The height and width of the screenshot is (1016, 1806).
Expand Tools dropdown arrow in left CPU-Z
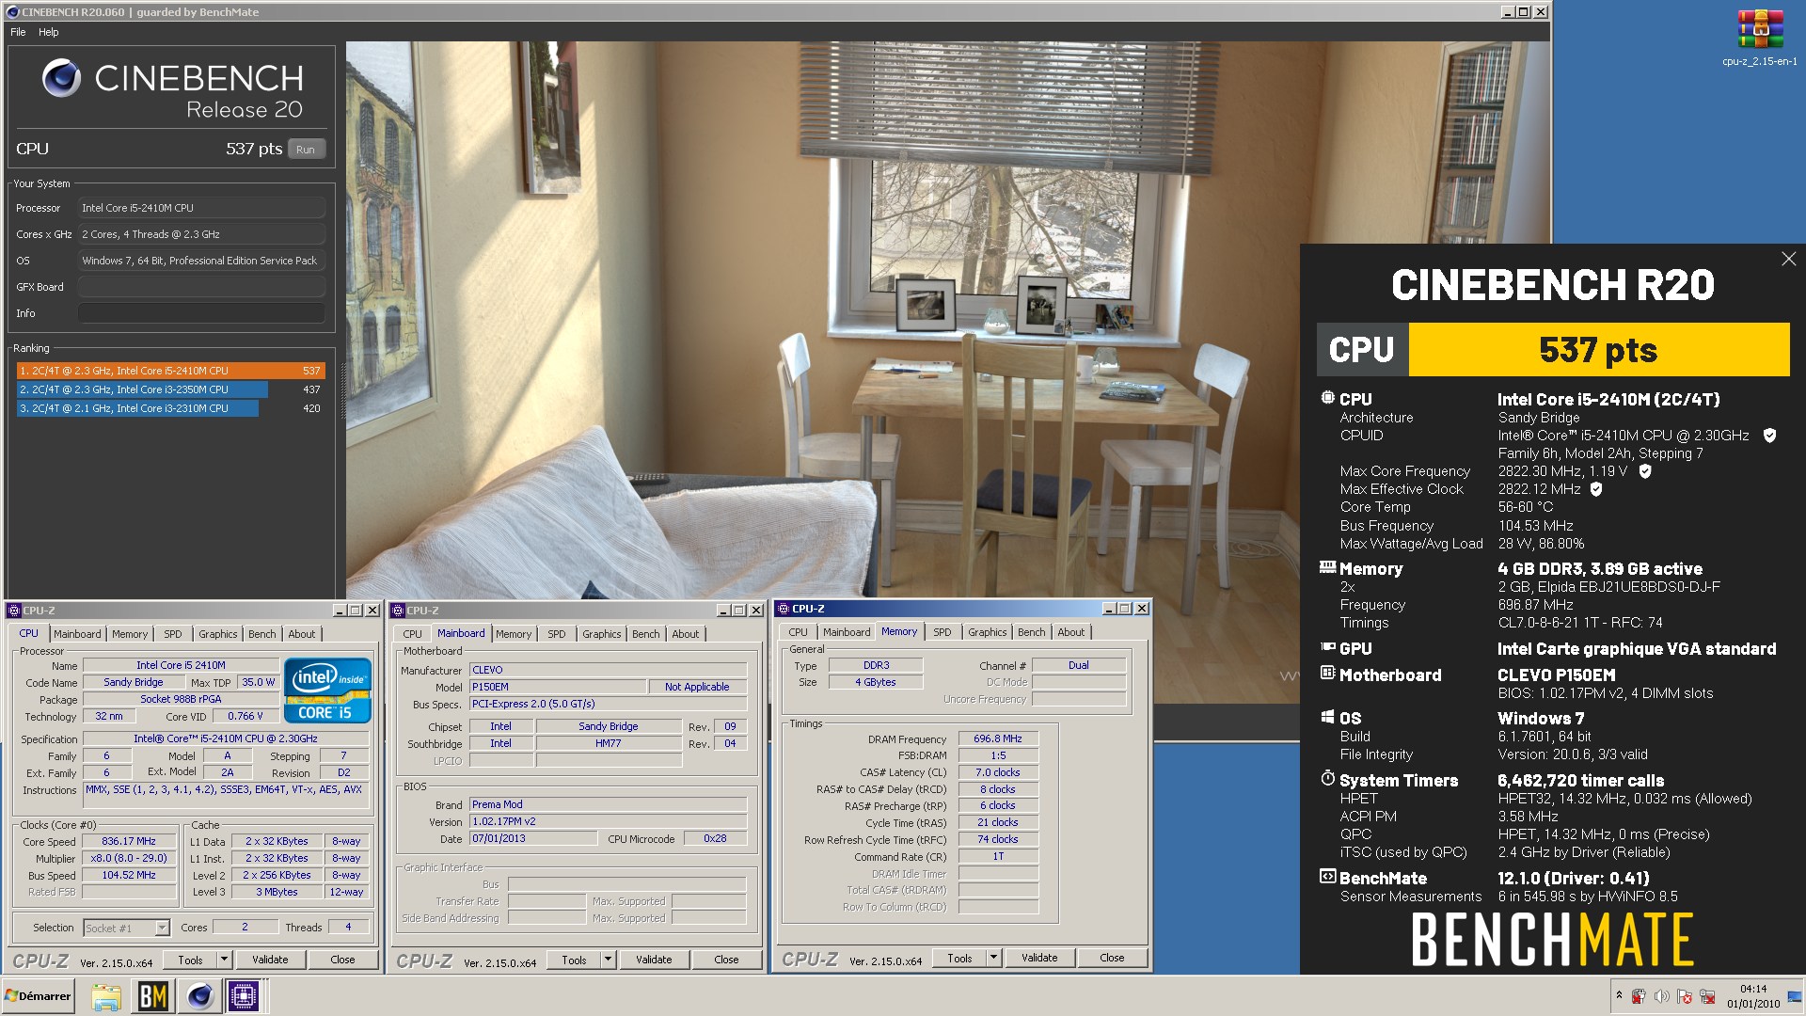tap(224, 960)
